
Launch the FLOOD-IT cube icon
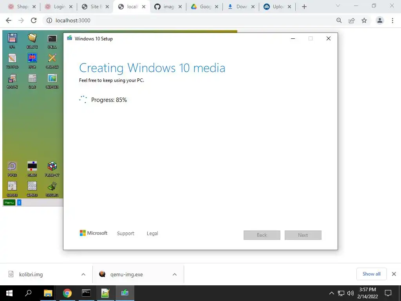click(52, 166)
